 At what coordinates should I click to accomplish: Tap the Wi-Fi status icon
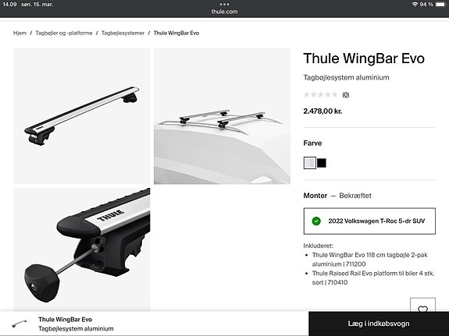pyautogui.click(x=415, y=5)
